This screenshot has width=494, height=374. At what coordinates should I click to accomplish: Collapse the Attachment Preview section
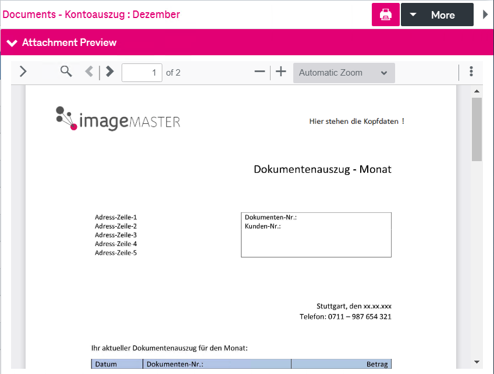point(12,42)
